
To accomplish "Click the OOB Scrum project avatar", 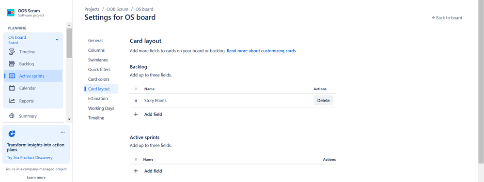I will pyautogui.click(x=11, y=13).
